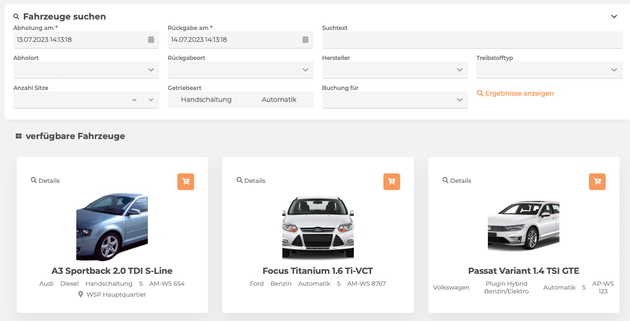Click the Fahrzeuge suchen heading
This screenshot has width=630, height=321.
(64, 17)
